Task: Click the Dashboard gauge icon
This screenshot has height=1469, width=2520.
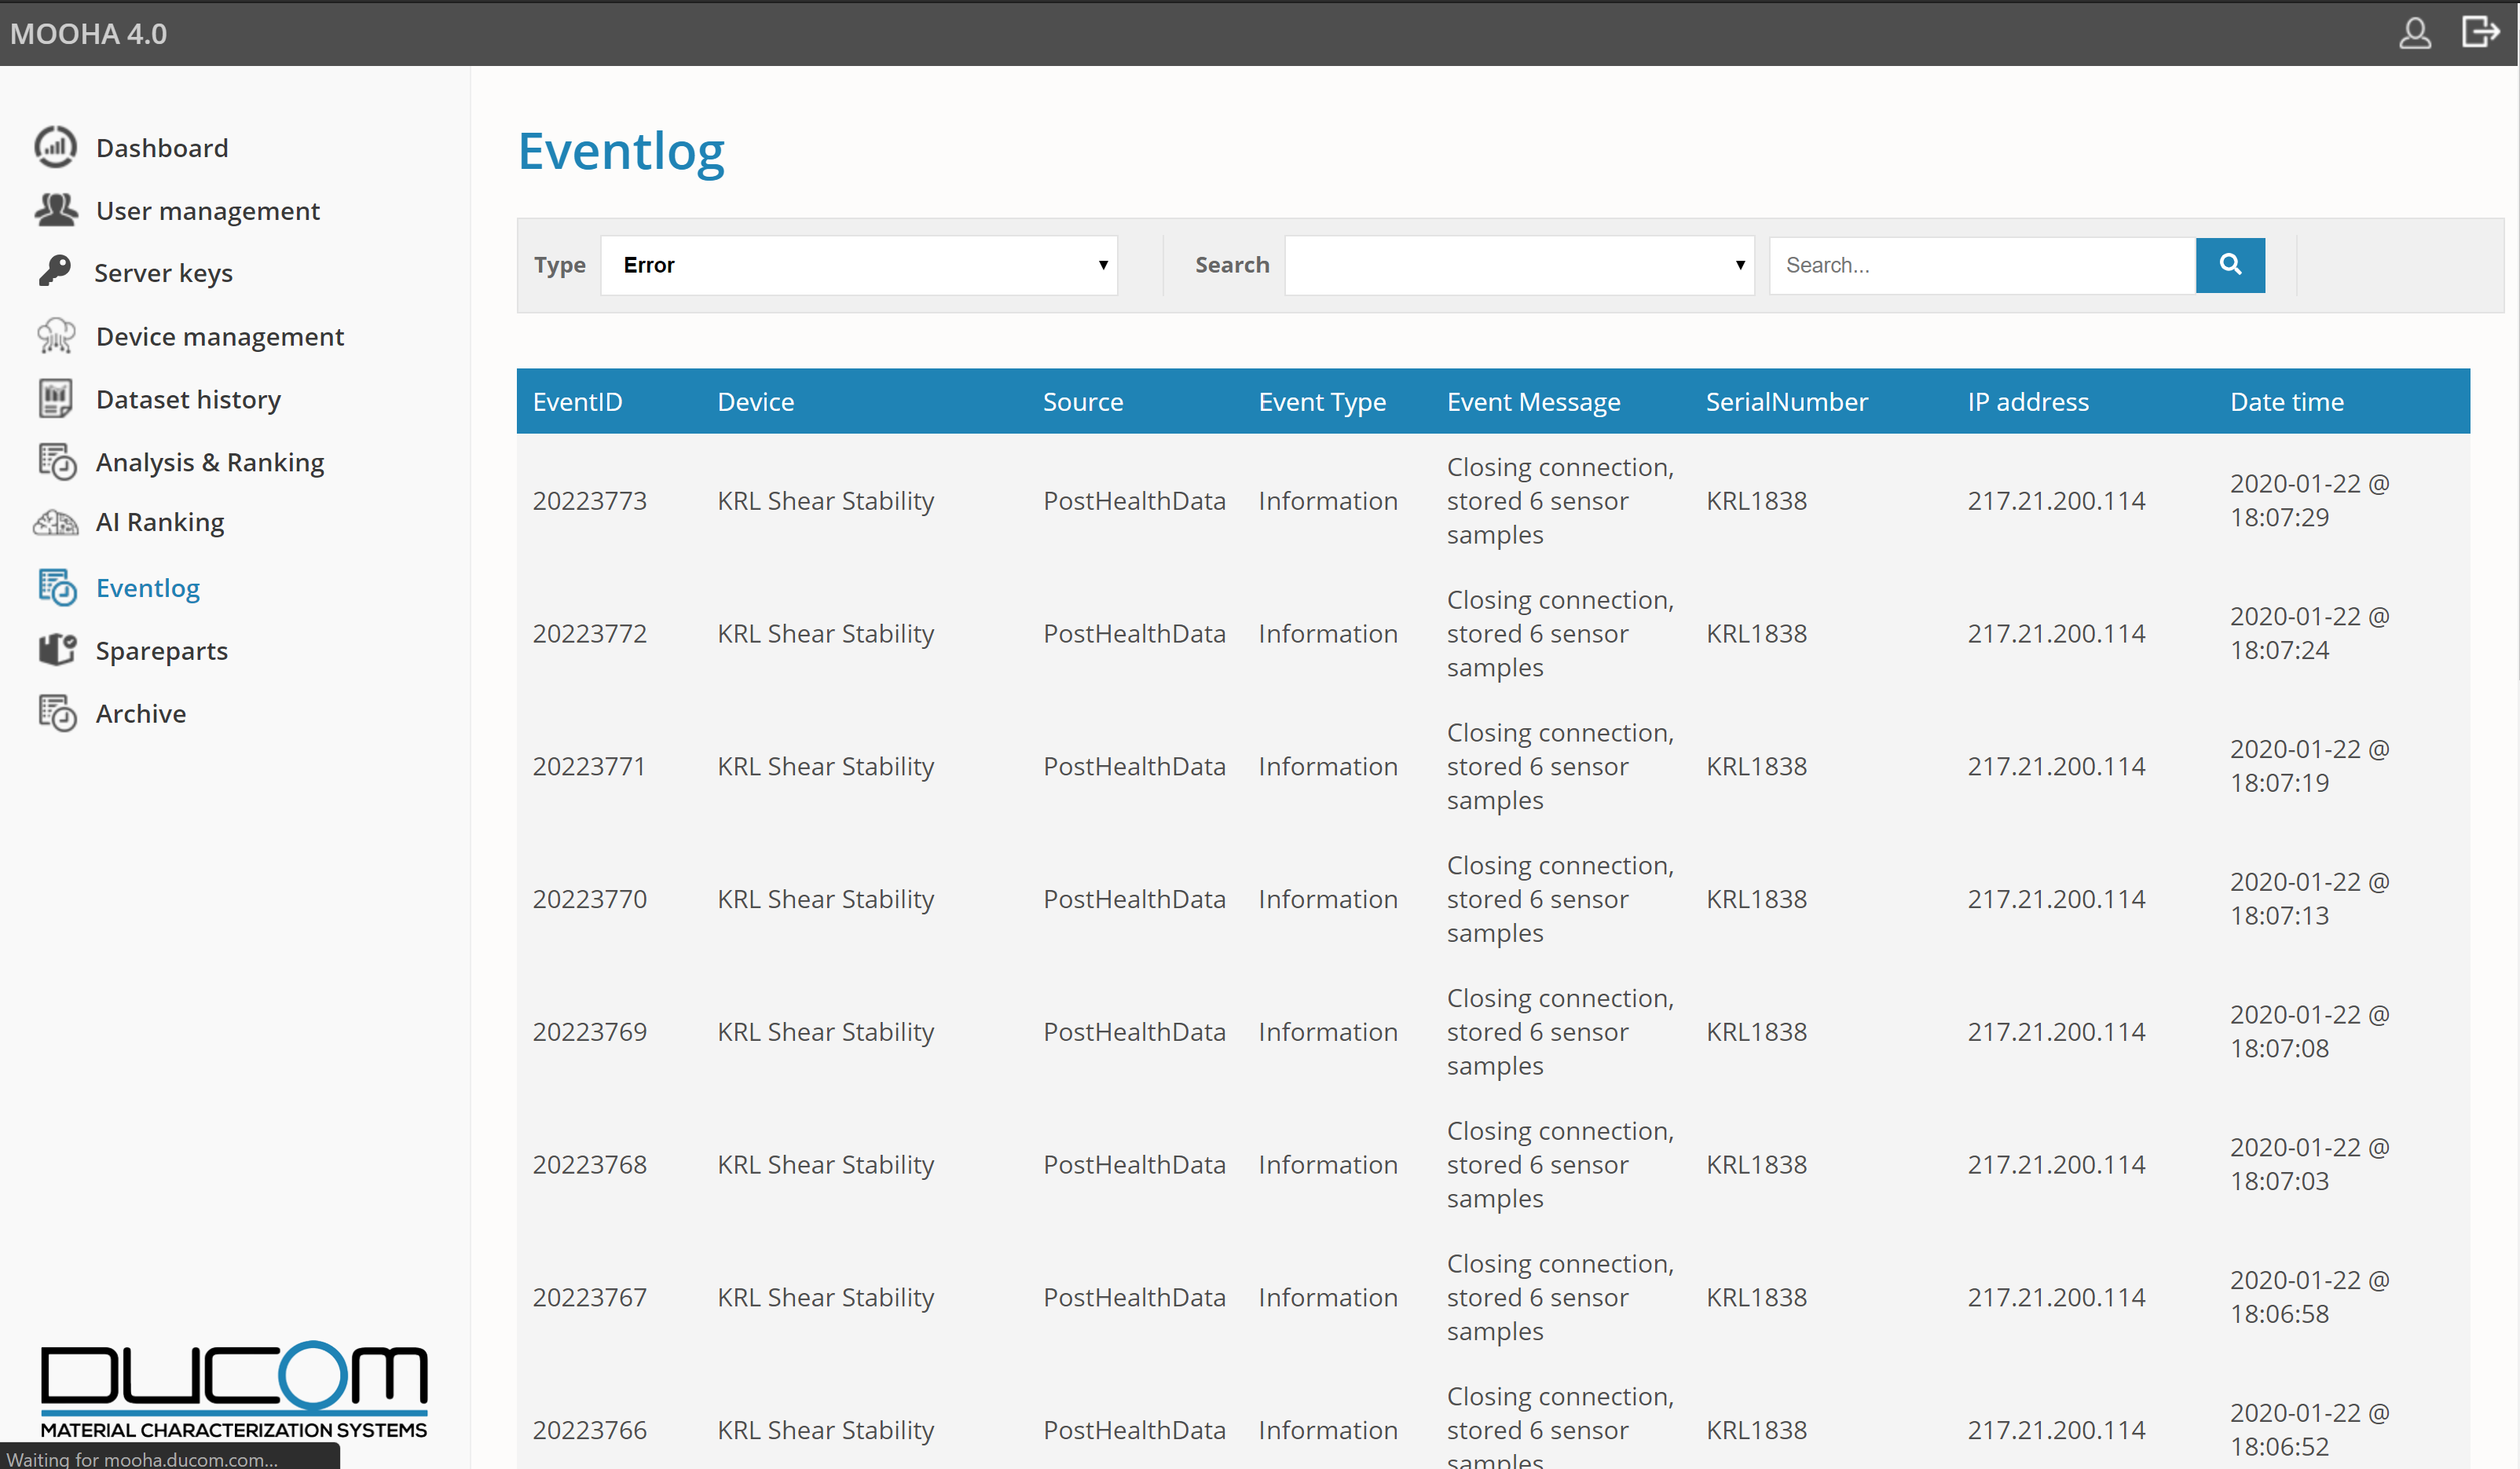Action: [x=56, y=147]
